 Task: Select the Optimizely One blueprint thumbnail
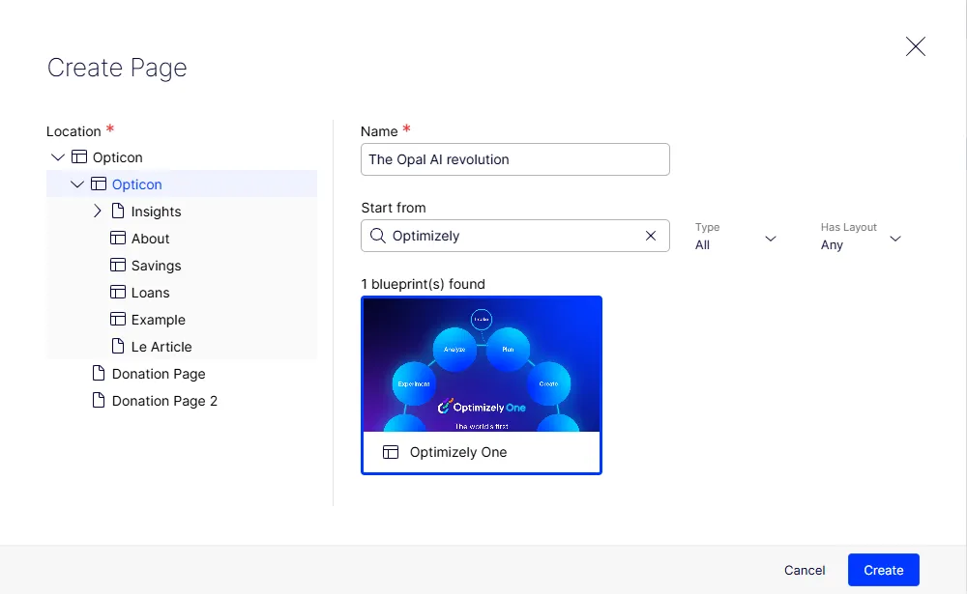tap(482, 365)
